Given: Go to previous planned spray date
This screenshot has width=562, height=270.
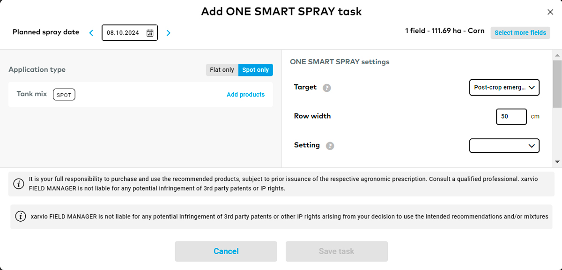Looking at the screenshot, I should pyautogui.click(x=91, y=33).
